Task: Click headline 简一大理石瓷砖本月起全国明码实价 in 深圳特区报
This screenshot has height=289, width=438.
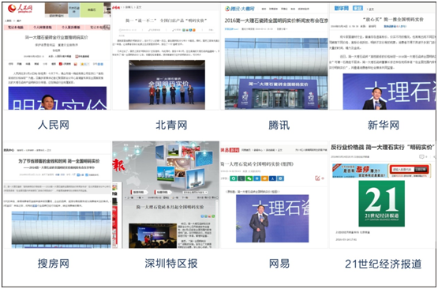Action: 170,207
